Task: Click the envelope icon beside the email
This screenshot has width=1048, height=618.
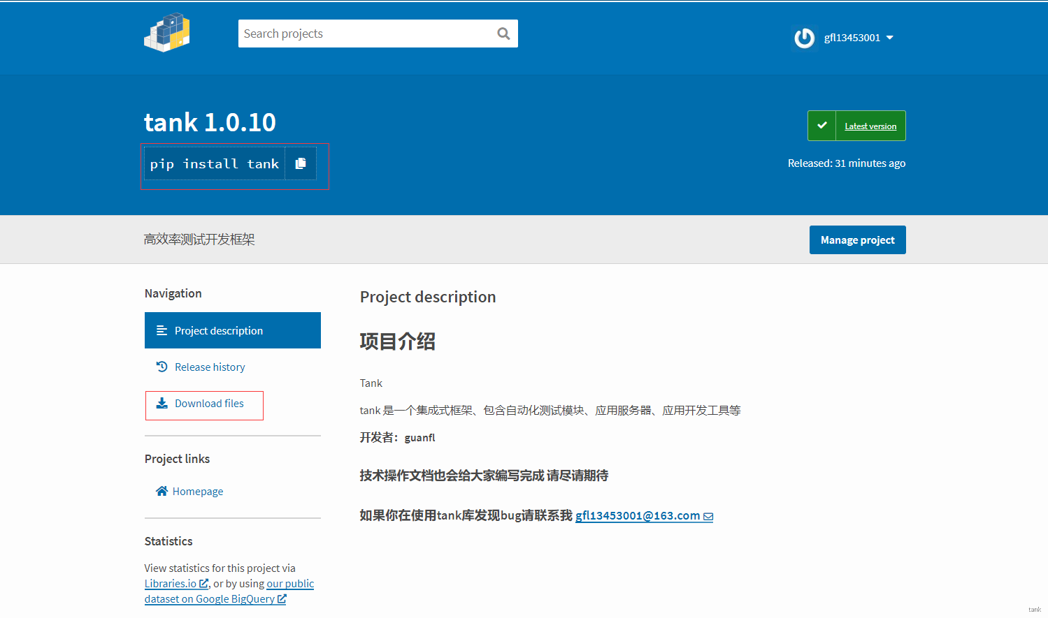Action: 708,517
